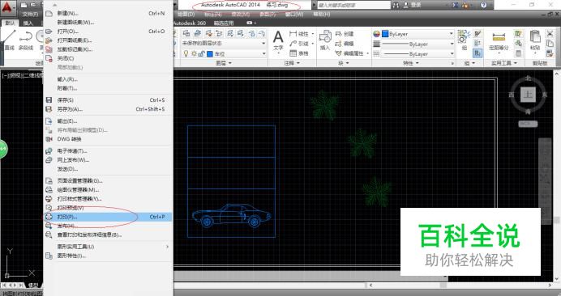
Task: Click the Text (文字) tool
Action: [x=278, y=42]
